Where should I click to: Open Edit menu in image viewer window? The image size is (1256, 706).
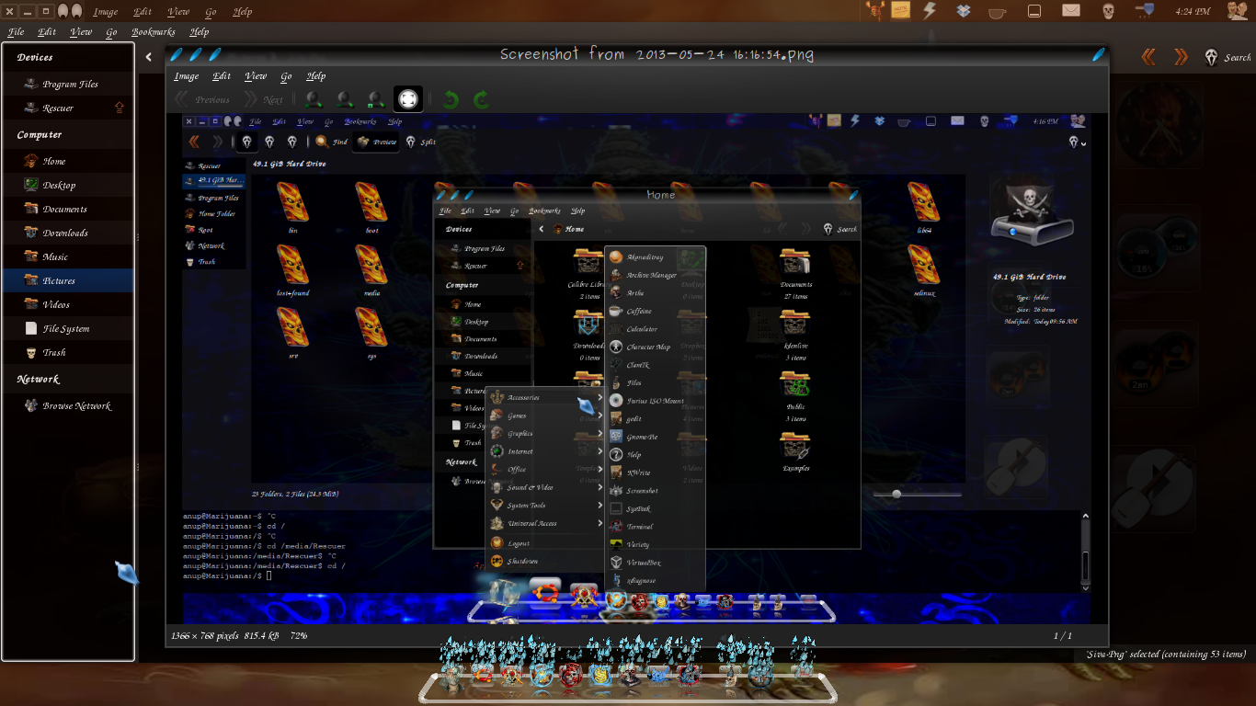[222, 76]
